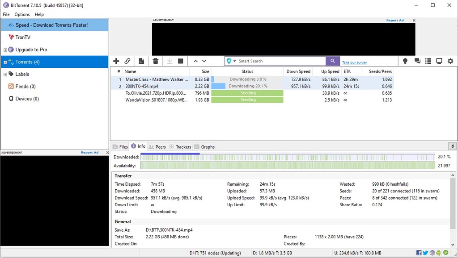Sort by the ETA column header

(x=351, y=71)
